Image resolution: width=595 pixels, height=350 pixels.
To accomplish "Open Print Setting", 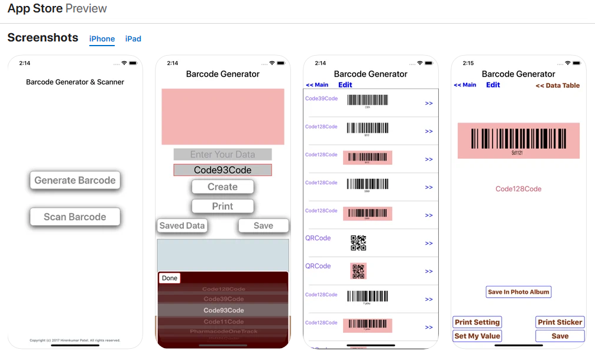I will pyautogui.click(x=477, y=322).
